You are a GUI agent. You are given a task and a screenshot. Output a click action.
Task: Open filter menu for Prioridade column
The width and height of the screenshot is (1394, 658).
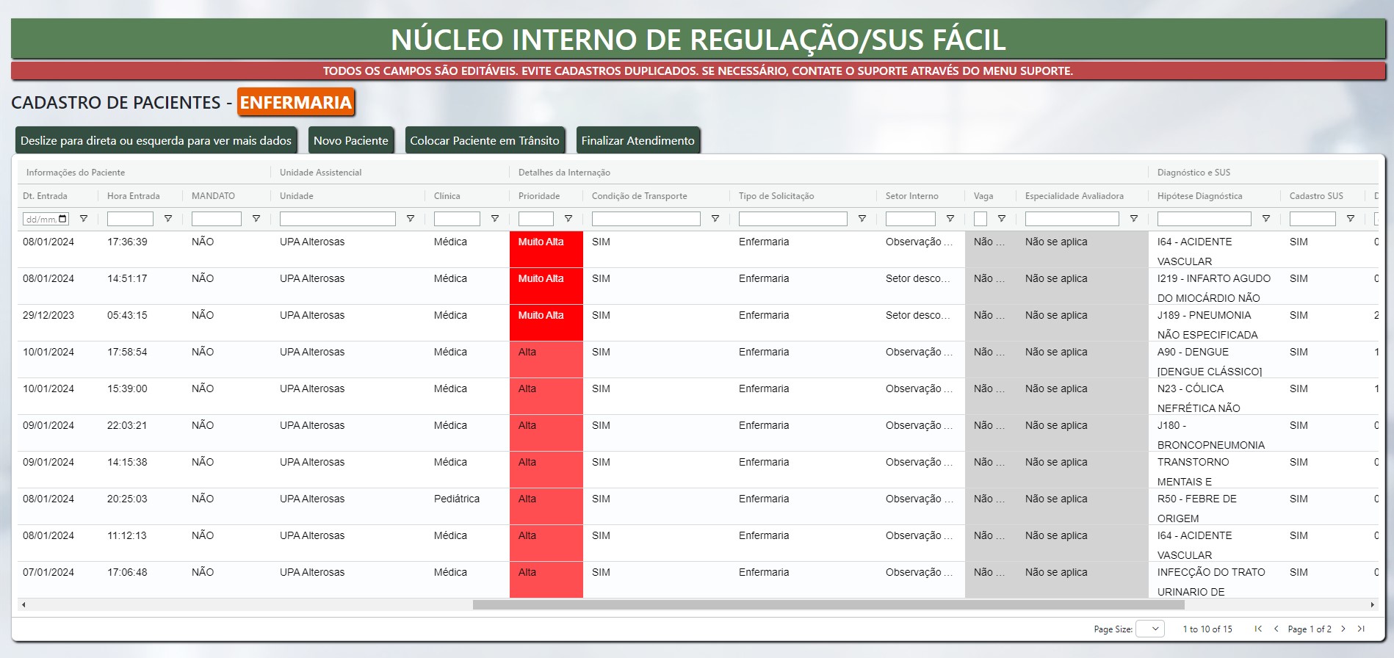568,219
